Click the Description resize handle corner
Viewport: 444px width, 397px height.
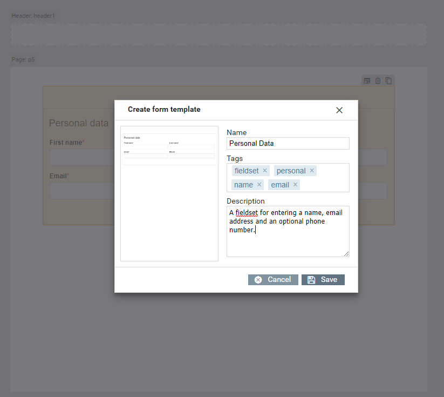pyautogui.click(x=346, y=254)
